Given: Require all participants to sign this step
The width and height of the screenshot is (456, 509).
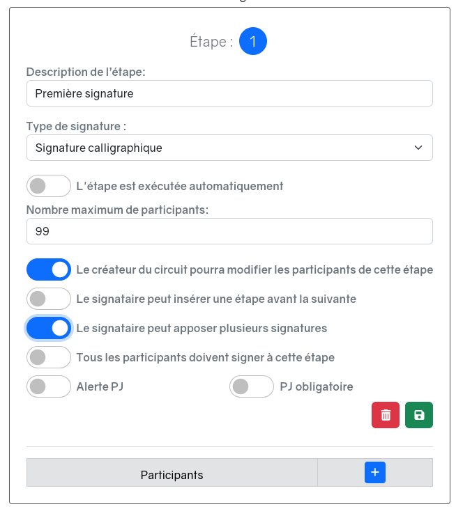Looking at the screenshot, I should click(x=49, y=357).
